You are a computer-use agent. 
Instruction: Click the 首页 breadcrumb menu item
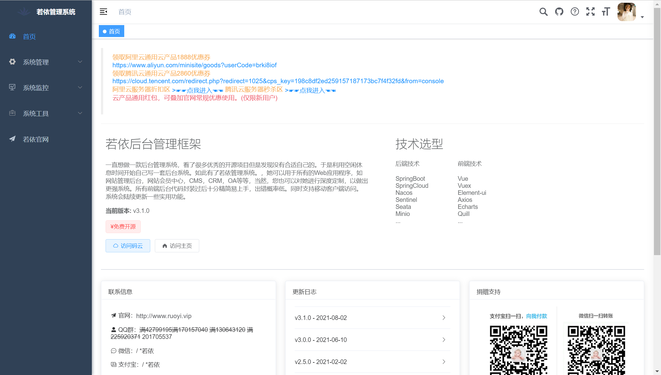pyautogui.click(x=125, y=12)
